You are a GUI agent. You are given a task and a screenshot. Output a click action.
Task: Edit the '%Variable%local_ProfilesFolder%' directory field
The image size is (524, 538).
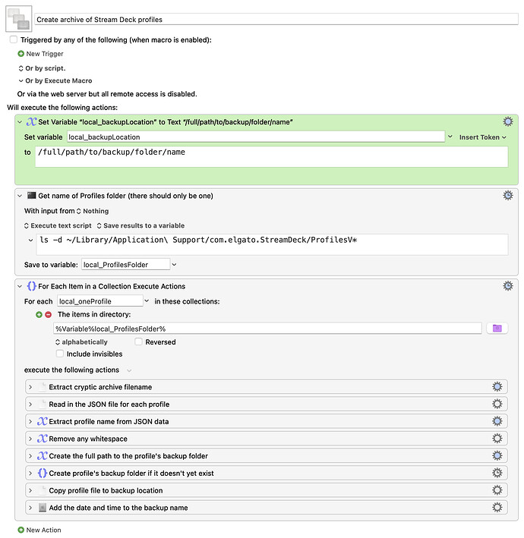[x=267, y=329]
